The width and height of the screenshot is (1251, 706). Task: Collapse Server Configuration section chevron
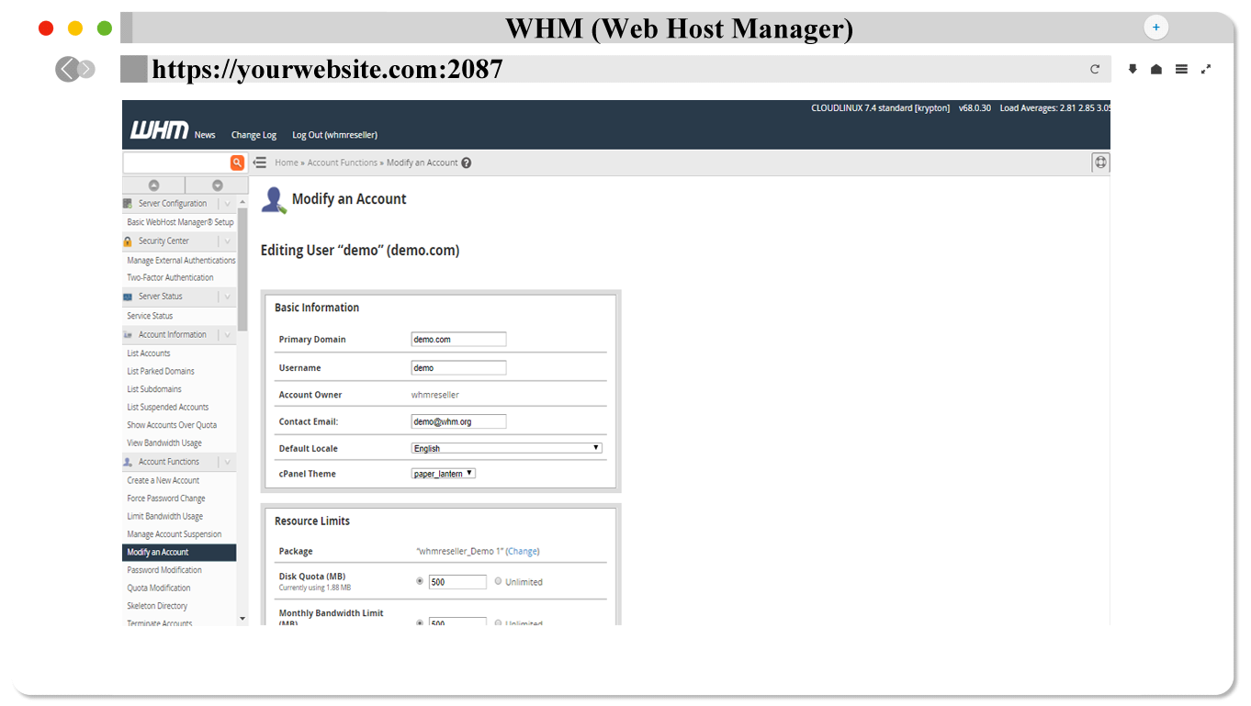(x=227, y=204)
